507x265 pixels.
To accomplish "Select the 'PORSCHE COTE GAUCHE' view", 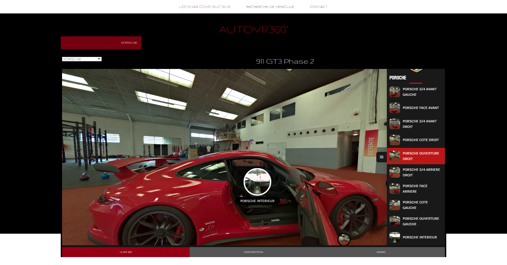I will pyautogui.click(x=416, y=205).
